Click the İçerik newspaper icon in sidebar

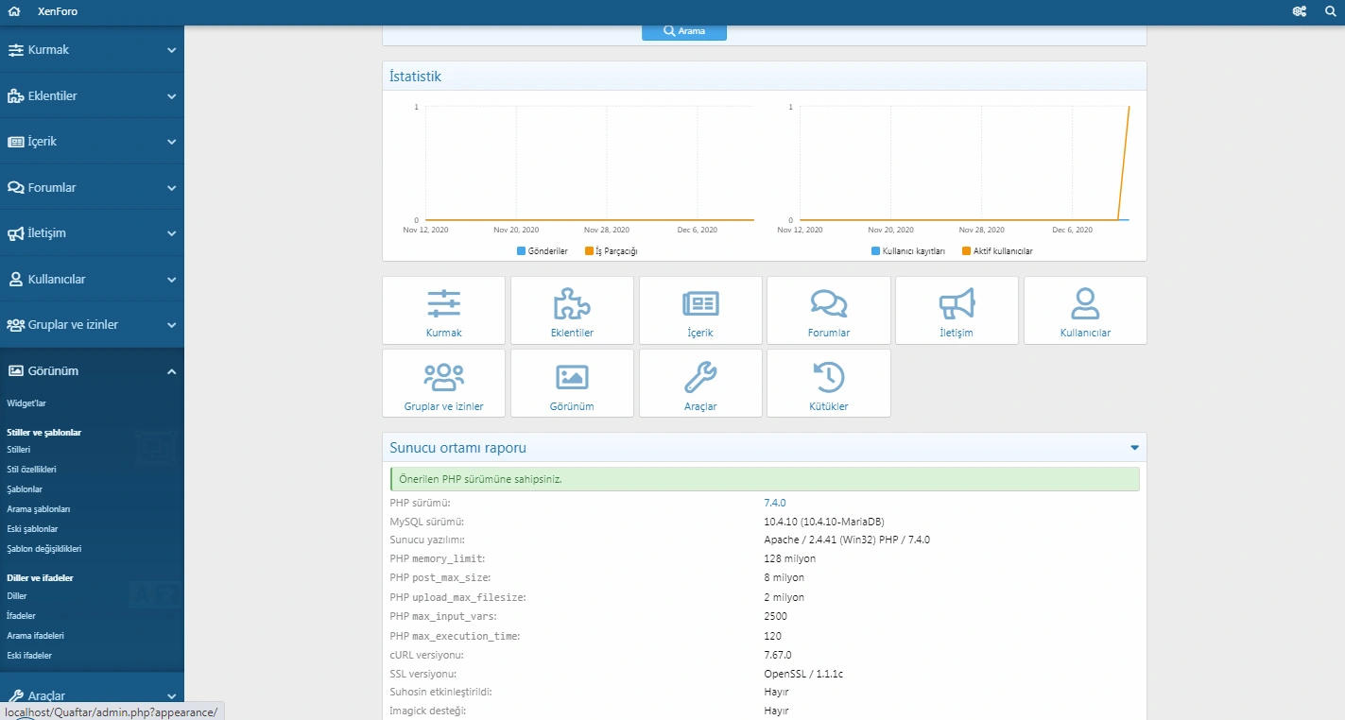(x=15, y=142)
